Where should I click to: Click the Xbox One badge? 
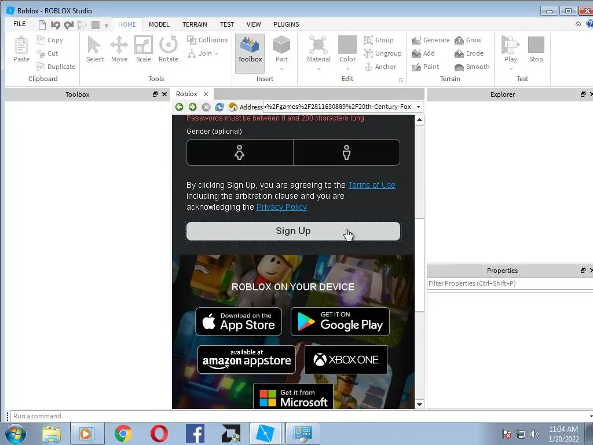tap(346, 359)
